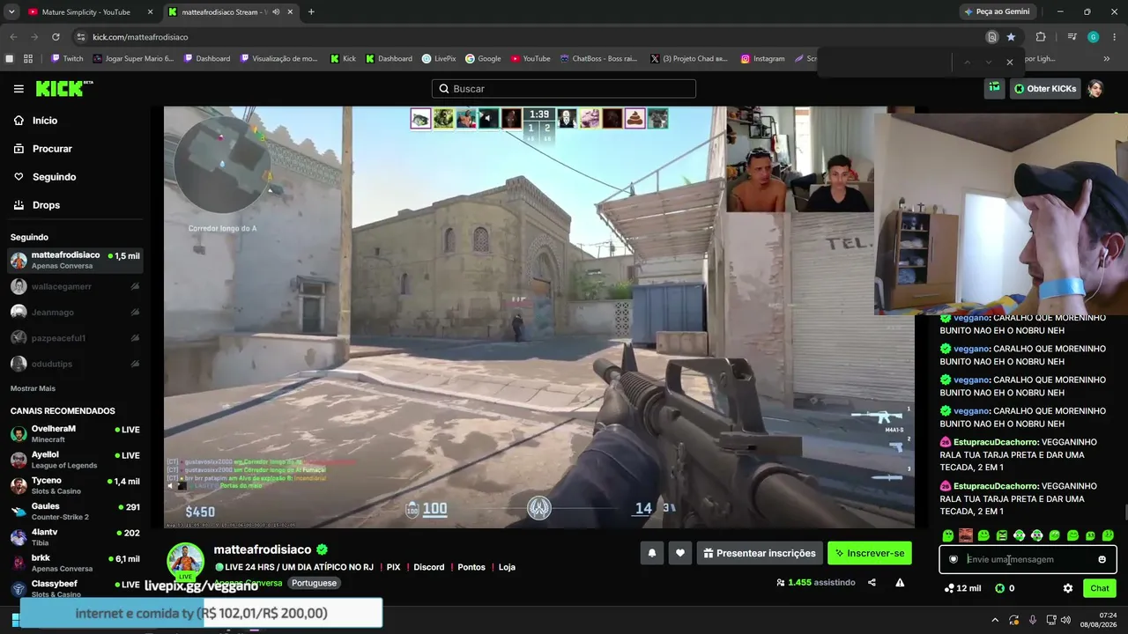Expand the system tray hidden icons
Screen dimensions: 1128x634
click(x=995, y=620)
